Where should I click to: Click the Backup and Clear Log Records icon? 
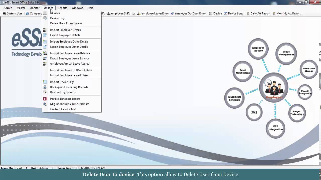[45, 87]
